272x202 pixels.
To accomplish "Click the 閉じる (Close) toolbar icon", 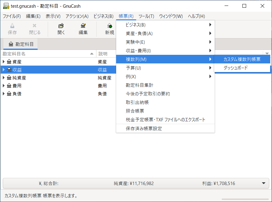I will 35,26.
